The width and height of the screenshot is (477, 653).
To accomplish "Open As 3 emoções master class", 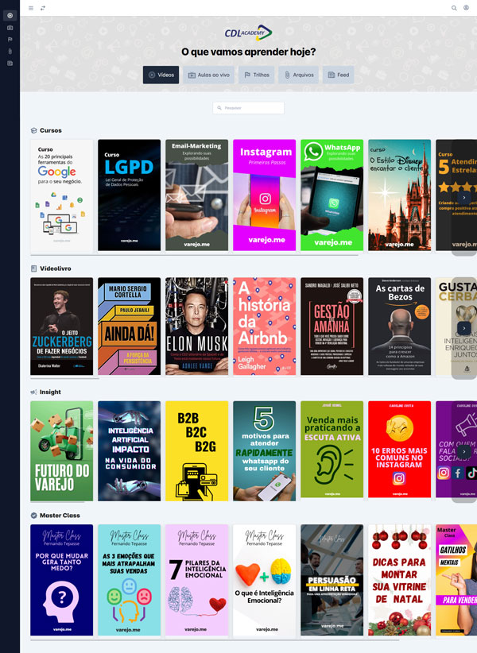I will (129, 580).
